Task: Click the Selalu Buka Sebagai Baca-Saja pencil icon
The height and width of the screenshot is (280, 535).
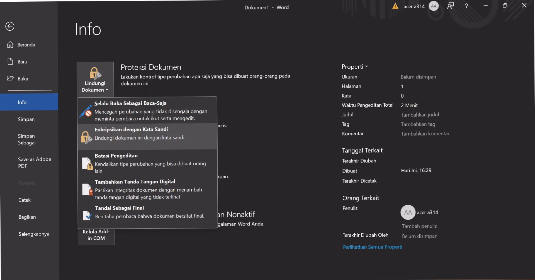Action: coord(86,111)
